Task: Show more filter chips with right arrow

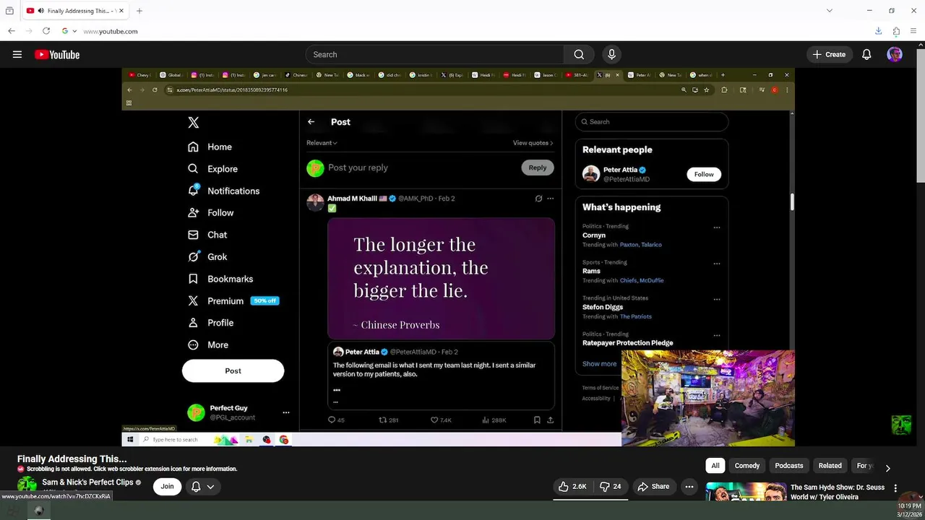Action: coord(887,468)
